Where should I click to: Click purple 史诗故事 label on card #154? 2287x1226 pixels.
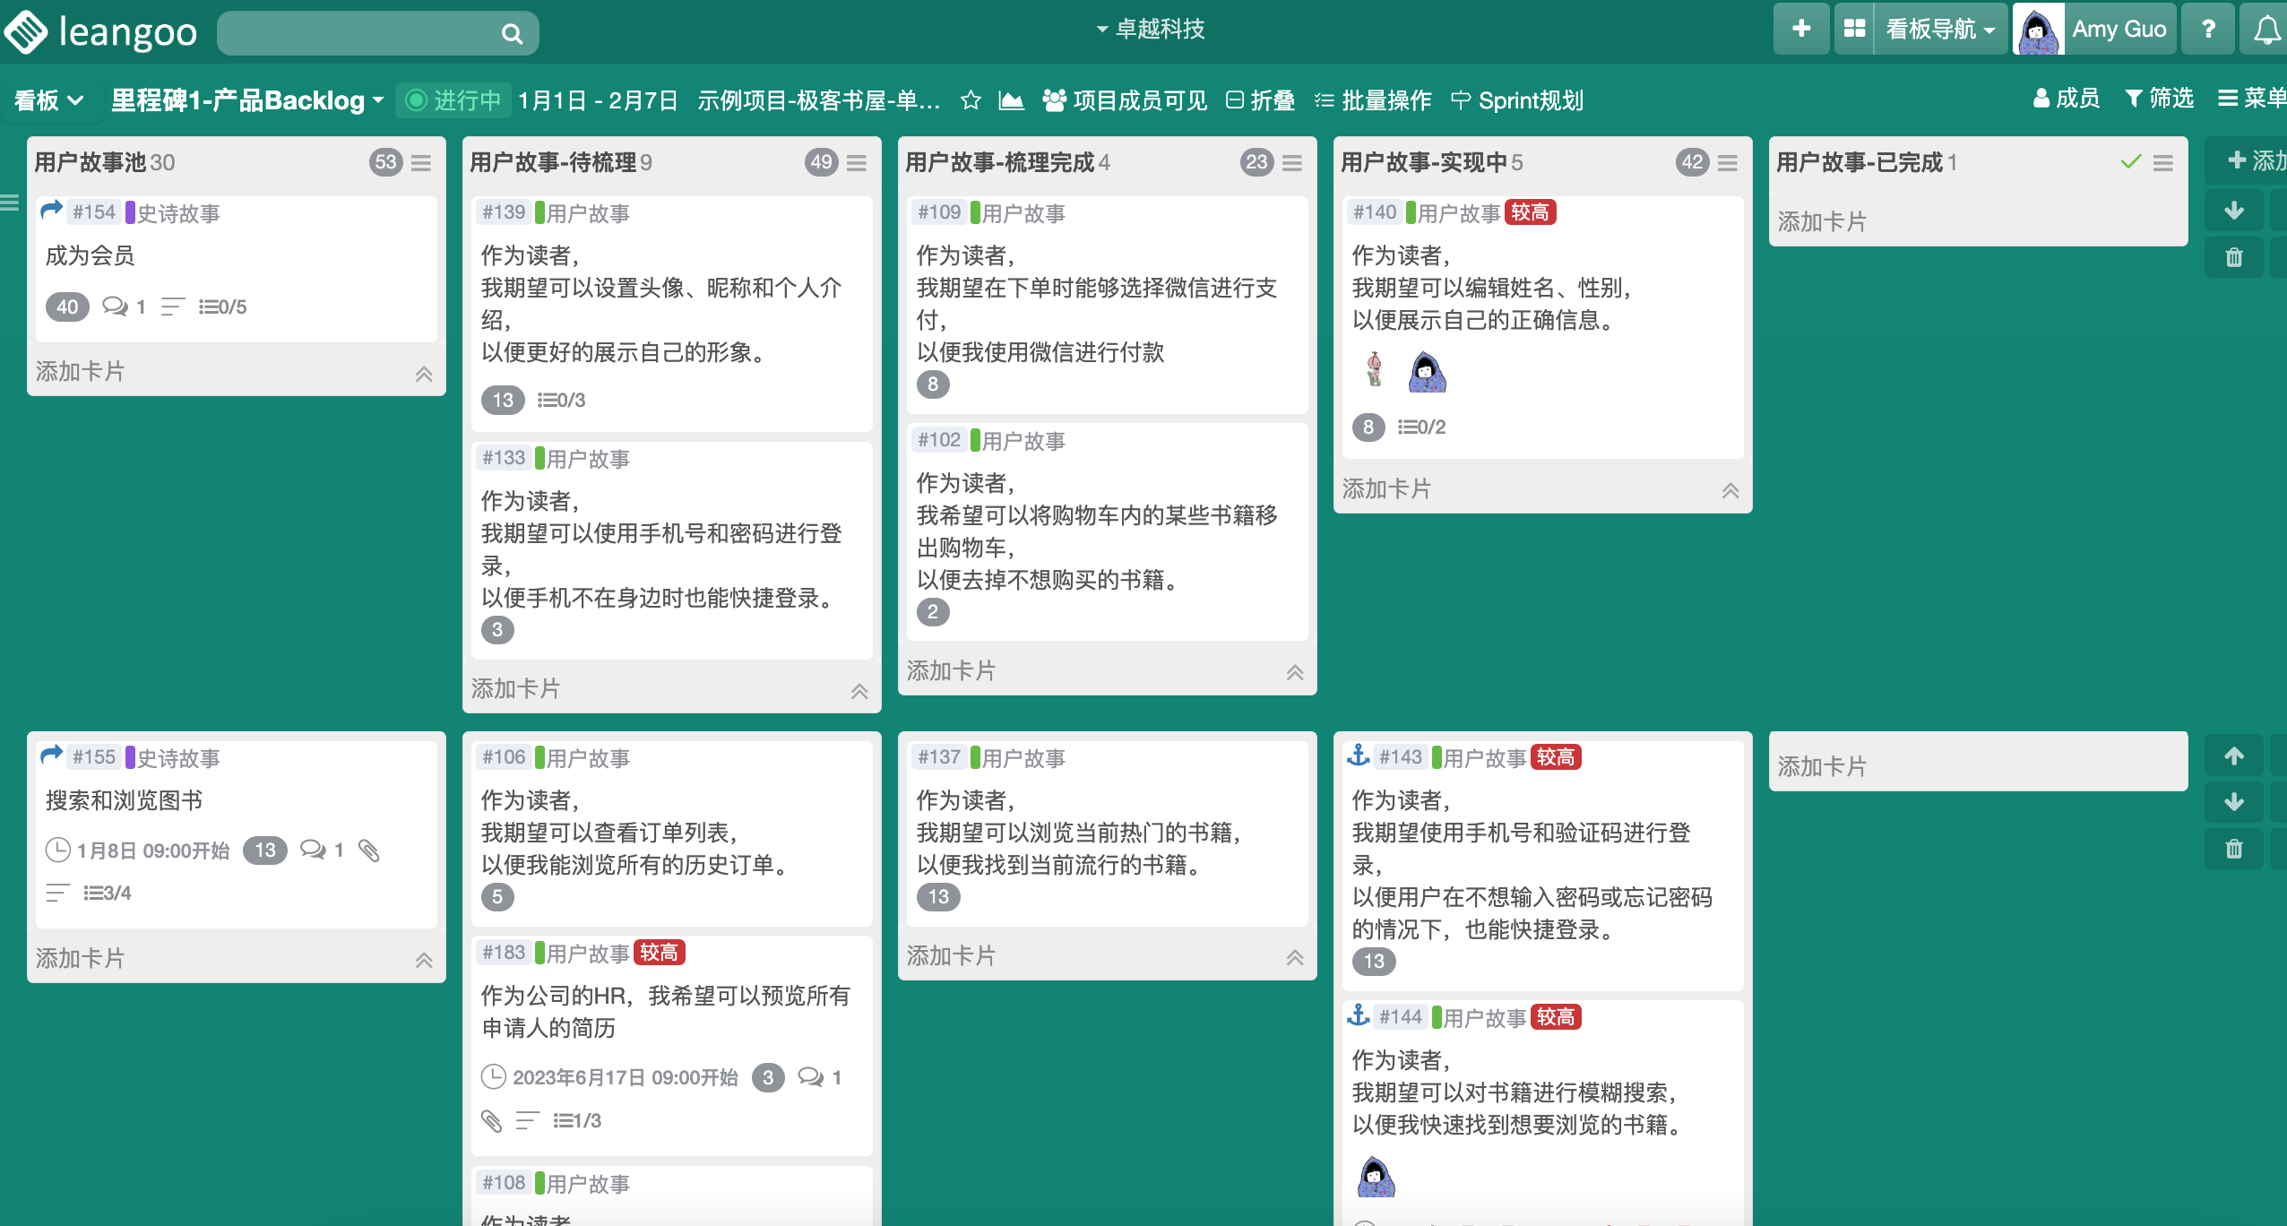(x=173, y=213)
